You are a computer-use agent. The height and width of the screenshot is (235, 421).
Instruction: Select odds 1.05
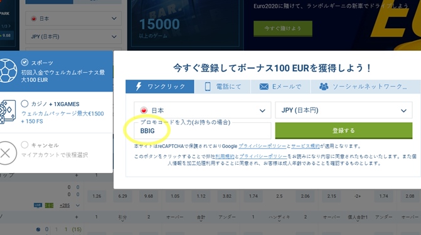coord(175,196)
